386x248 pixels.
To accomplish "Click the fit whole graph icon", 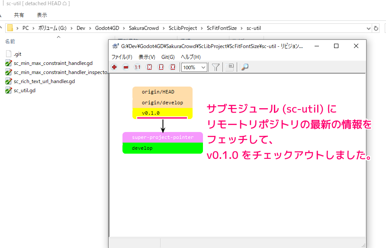I will pyautogui.click(x=173, y=67).
